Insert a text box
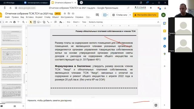 (35, 22)
